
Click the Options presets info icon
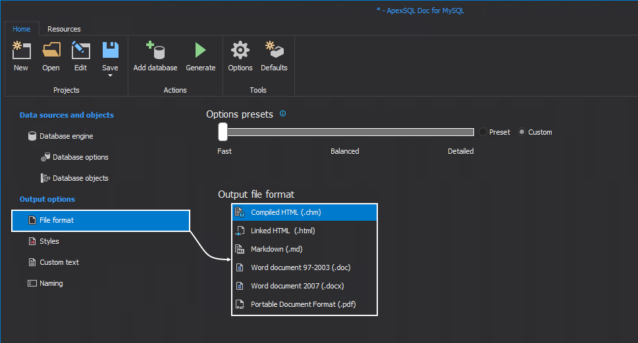point(282,114)
